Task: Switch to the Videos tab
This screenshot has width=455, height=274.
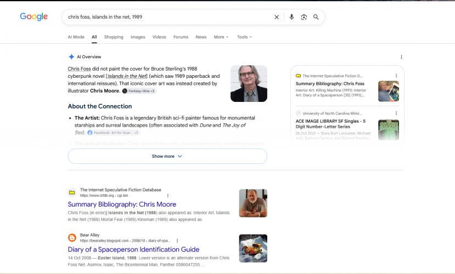Action: coord(159,37)
